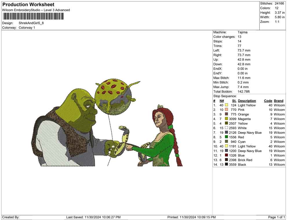Image resolution: width=287 pixels, height=220 pixels.
Task: Click the 'Colorway 1' value
Action: (x=27, y=28)
